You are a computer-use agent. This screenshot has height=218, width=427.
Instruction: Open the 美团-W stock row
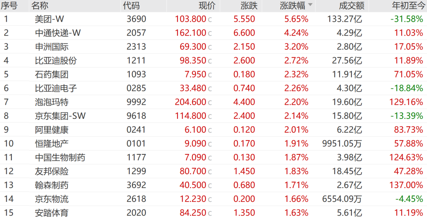point(50,19)
